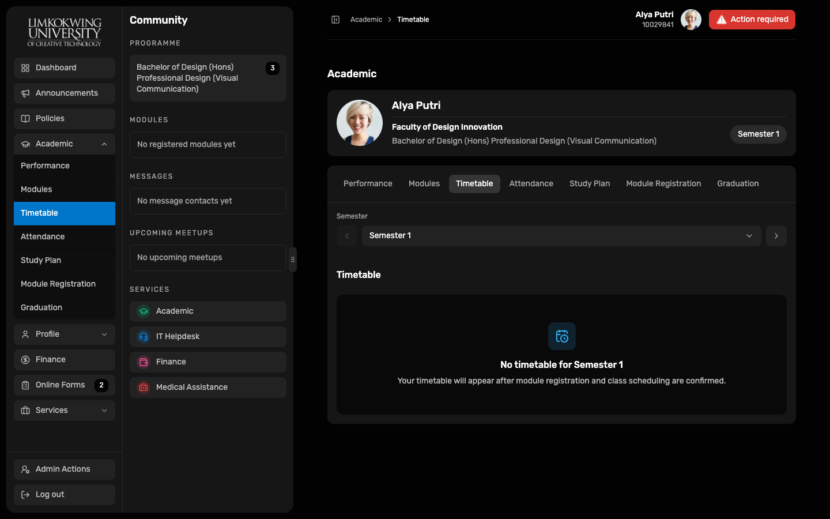Click the Online Forms badge showing 2

click(101, 385)
